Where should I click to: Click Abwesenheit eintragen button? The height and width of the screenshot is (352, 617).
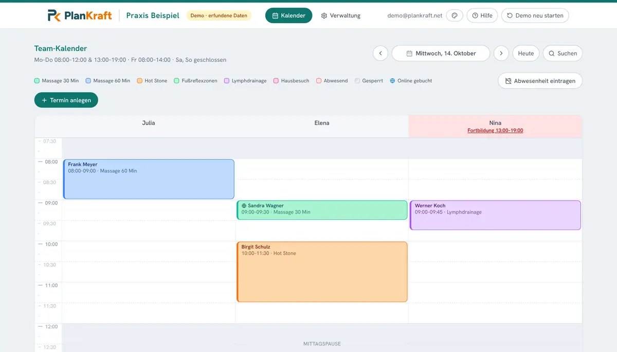click(540, 81)
